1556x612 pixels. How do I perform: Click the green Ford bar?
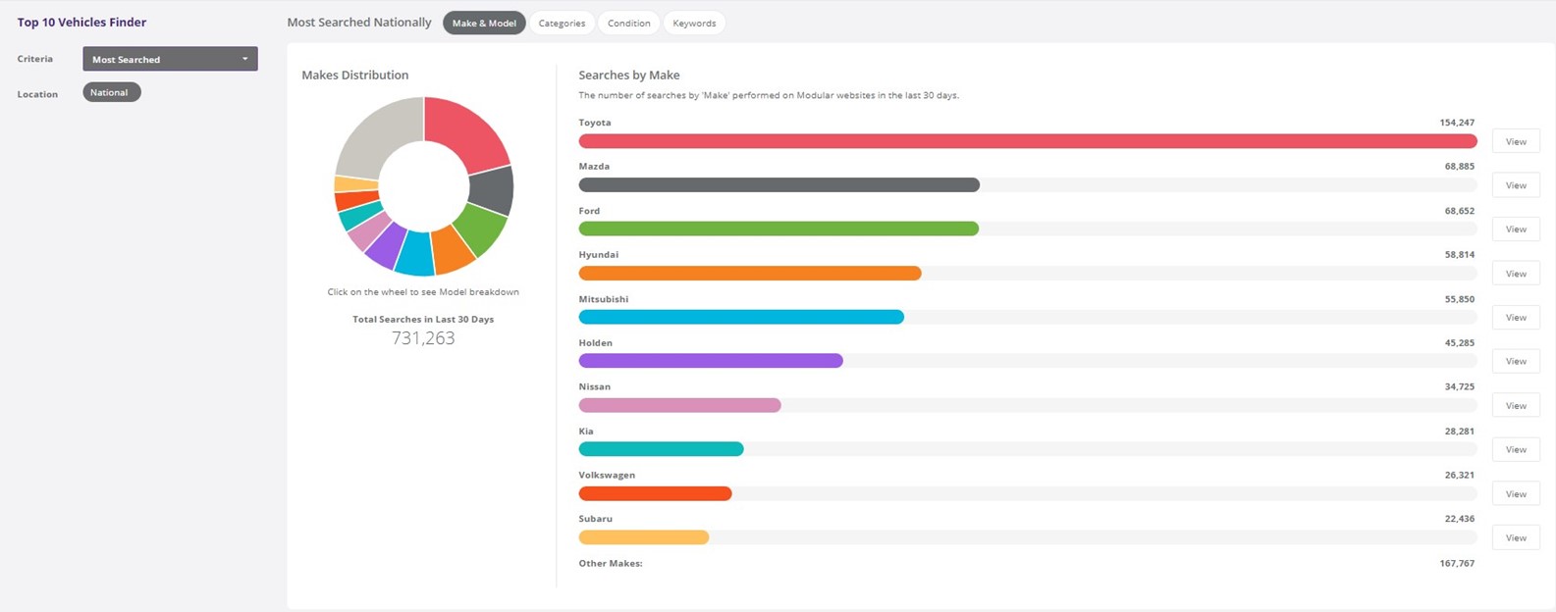point(778,229)
